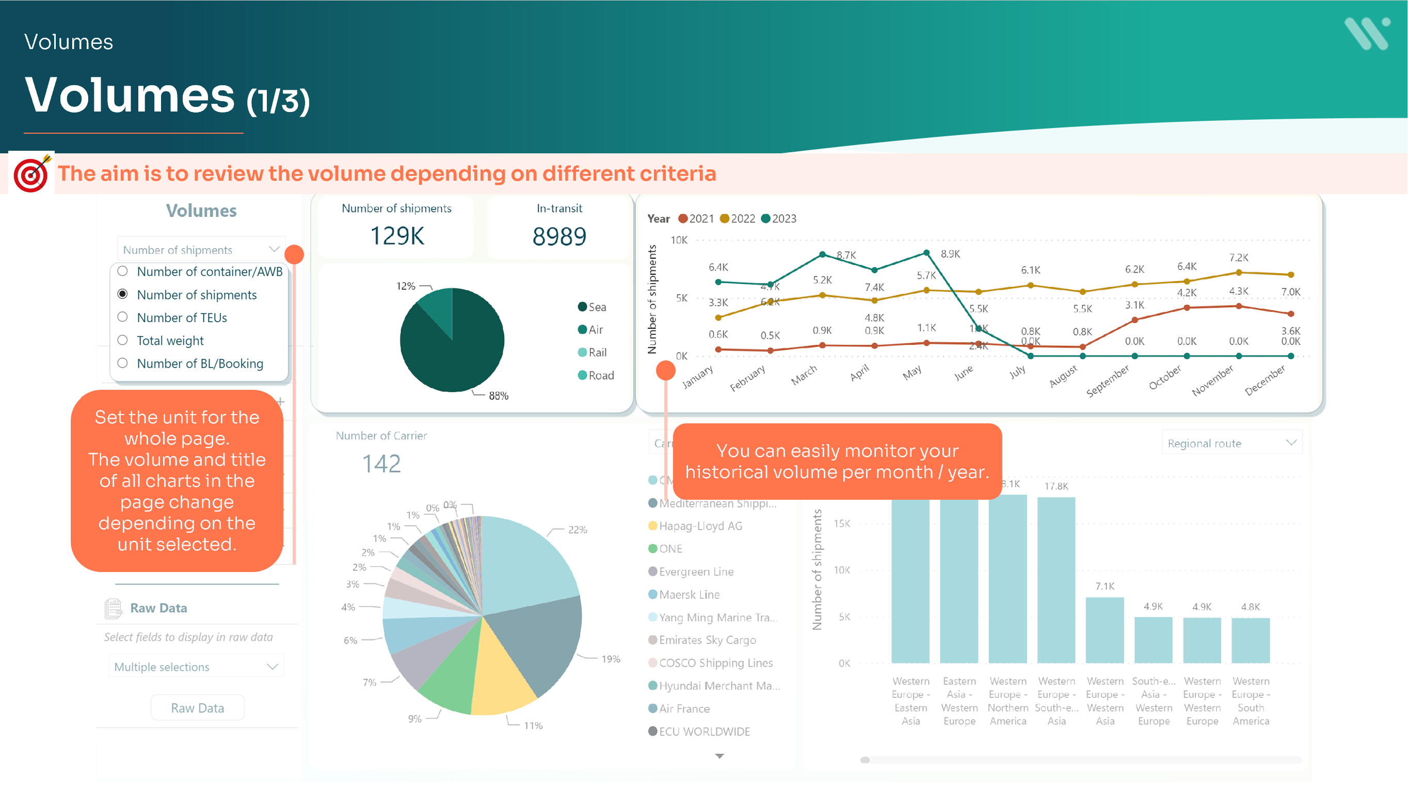This screenshot has height=793, width=1408.
Task: Click the 2023 year legend dot
Action: coord(765,219)
